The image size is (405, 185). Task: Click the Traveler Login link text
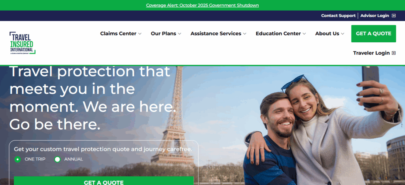[x=371, y=53]
